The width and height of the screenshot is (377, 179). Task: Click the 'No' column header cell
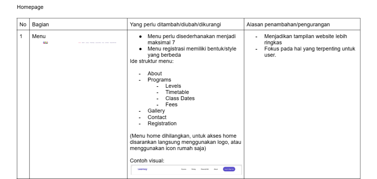pyautogui.click(x=23, y=25)
